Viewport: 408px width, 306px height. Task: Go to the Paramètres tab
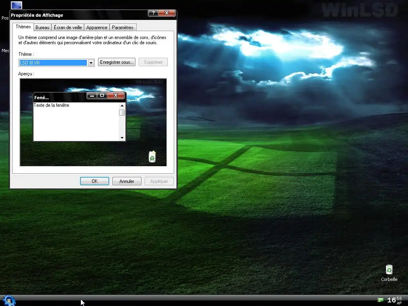coord(123,27)
